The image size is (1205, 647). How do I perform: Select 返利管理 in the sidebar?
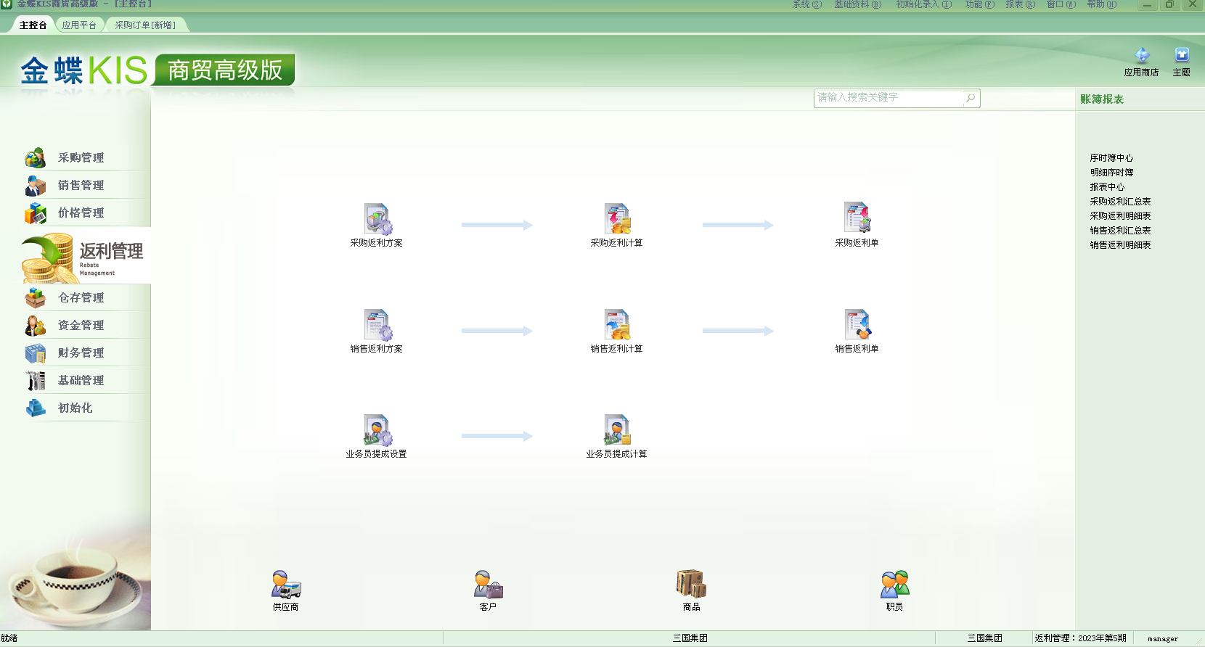coord(86,256)
